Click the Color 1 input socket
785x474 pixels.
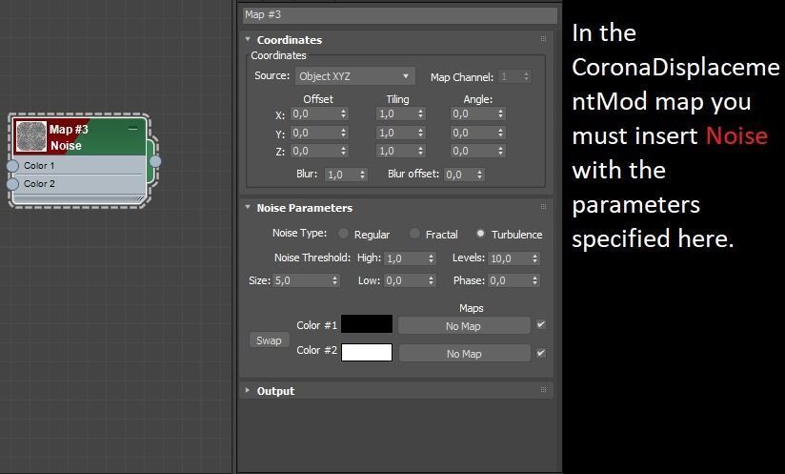tap(12, 166)
